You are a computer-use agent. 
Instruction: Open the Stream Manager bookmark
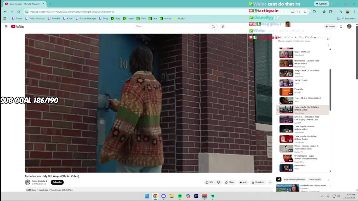click(x=86, y=19)
